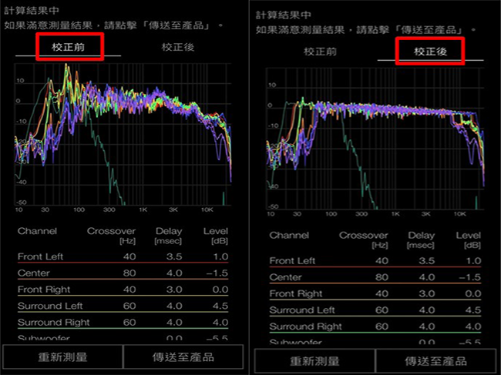Pick Surround Left row in left panel
The width and height of the screenshot is (501, 375).
(123, 306)
